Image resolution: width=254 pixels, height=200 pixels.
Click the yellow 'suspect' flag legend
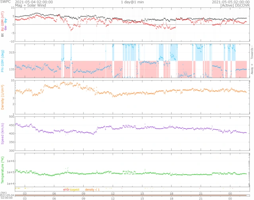click(75, 190)
